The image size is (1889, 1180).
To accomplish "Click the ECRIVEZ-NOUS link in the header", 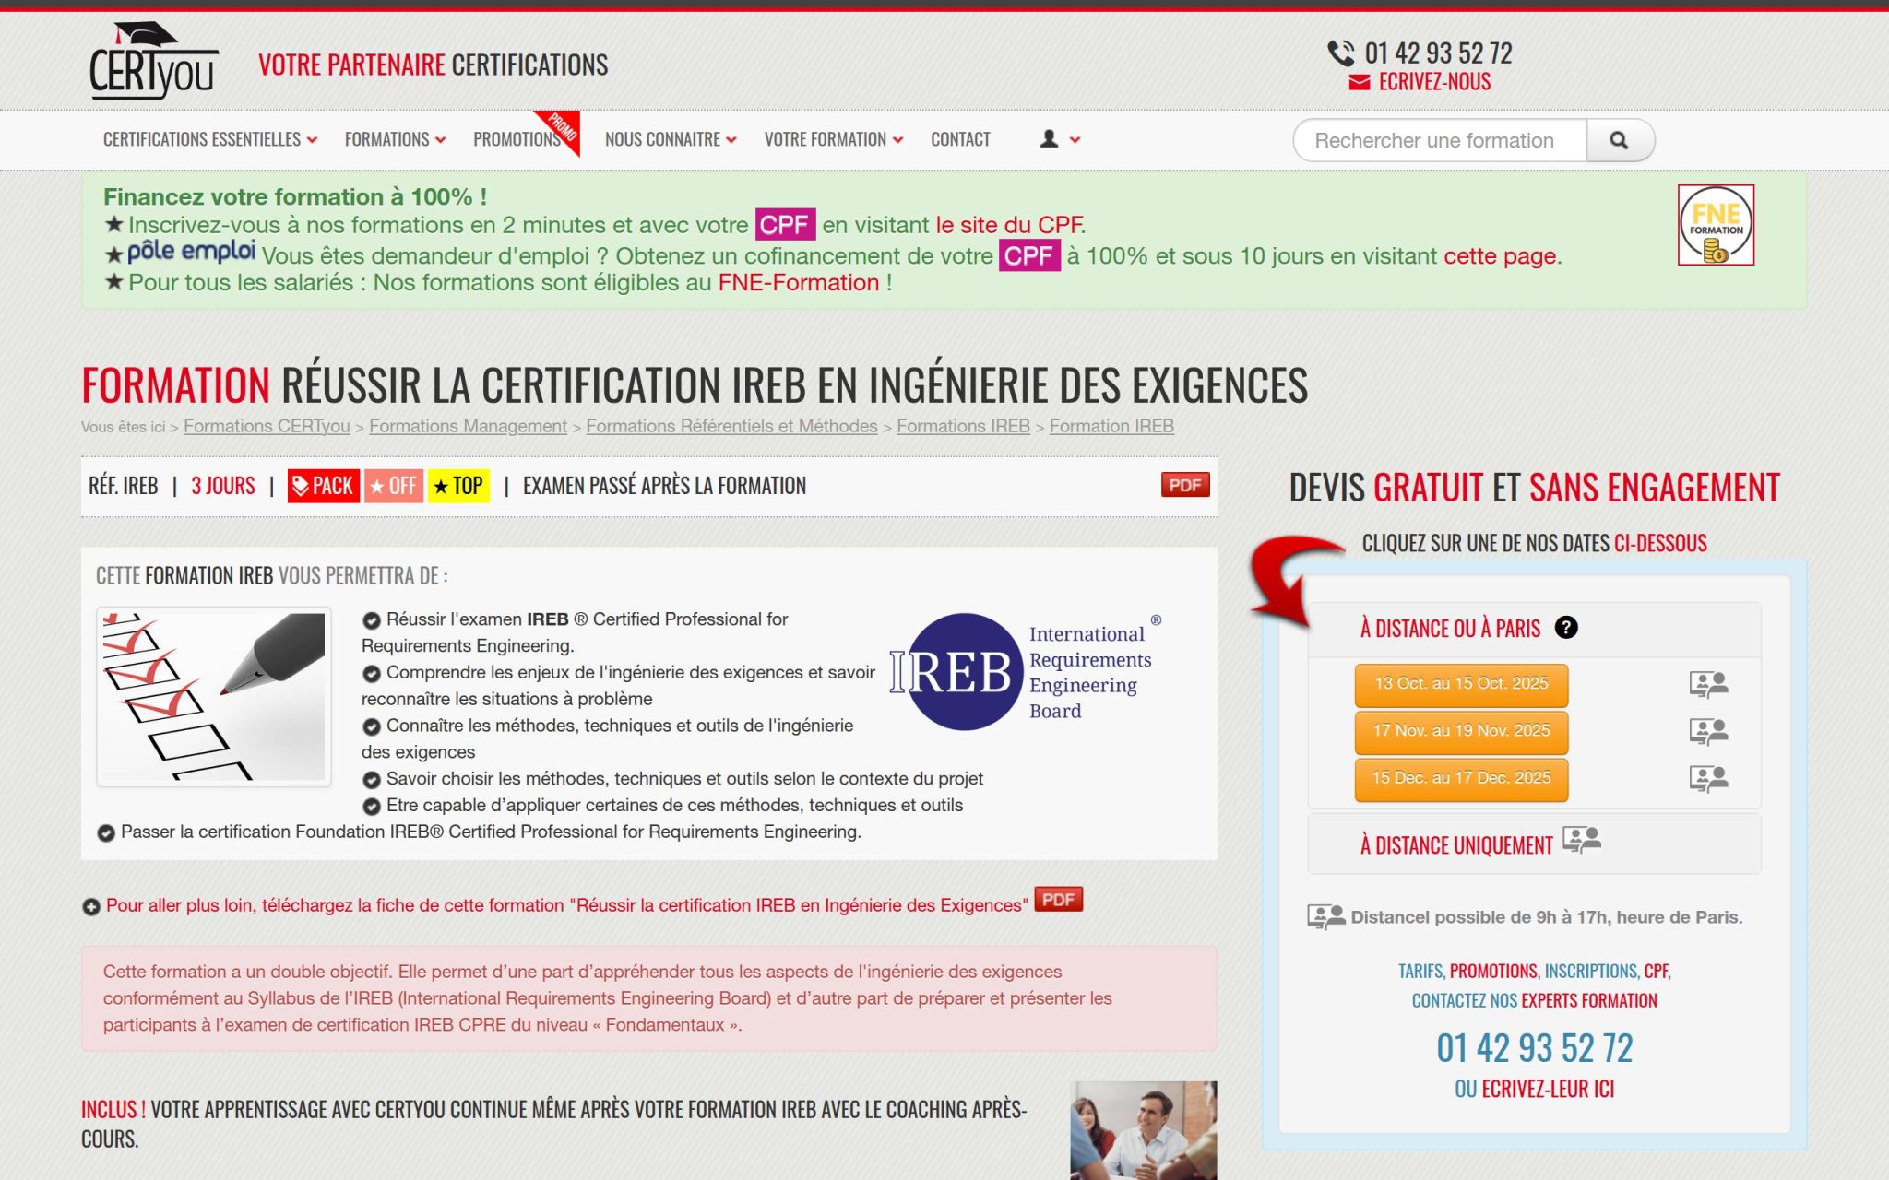I will click(1434, 82).
